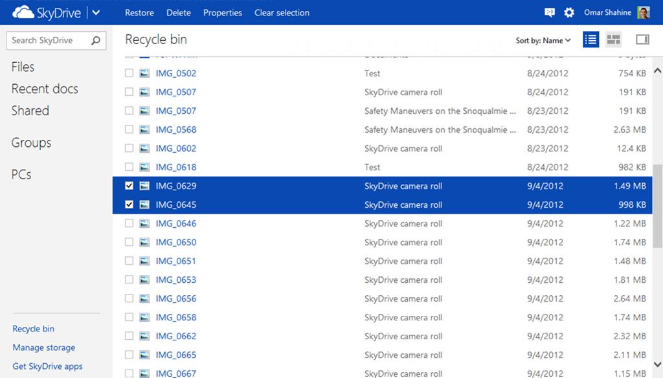Click image file icon for IMG_0502
Image resolution: width=663 pixels, height=378 pixels.
pos(144,73)
